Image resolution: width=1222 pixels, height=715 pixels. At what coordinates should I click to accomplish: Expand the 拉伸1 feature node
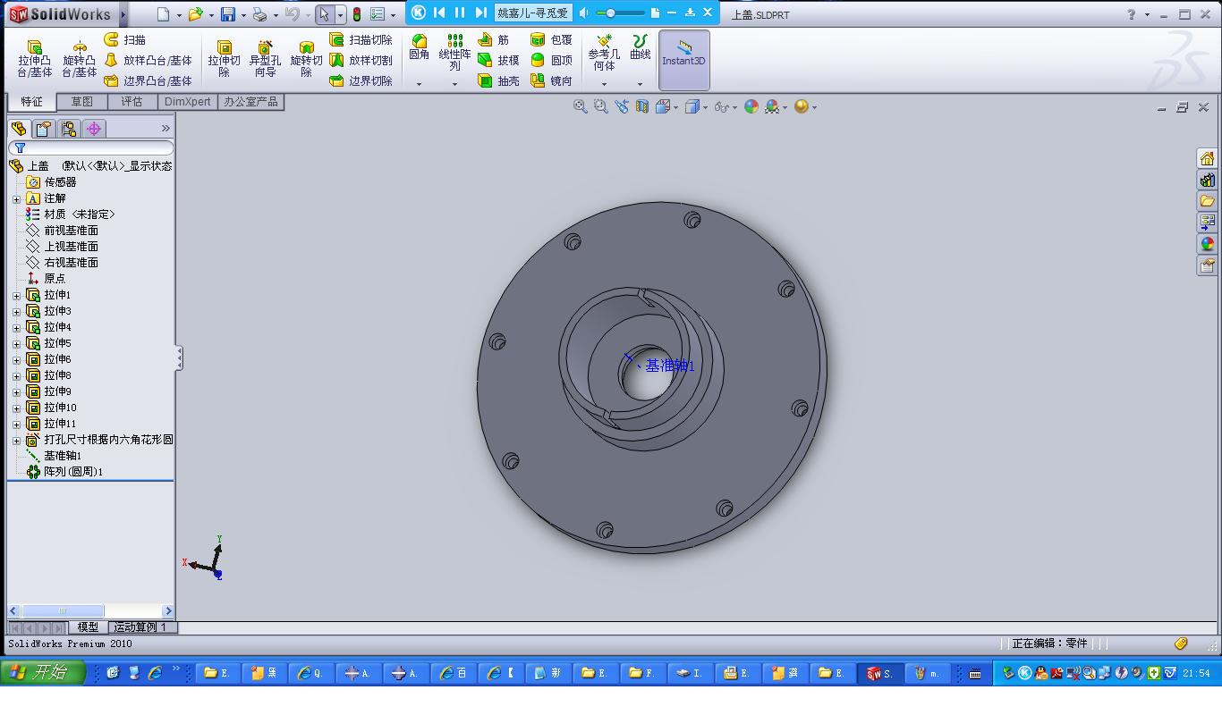click(16, 295)
